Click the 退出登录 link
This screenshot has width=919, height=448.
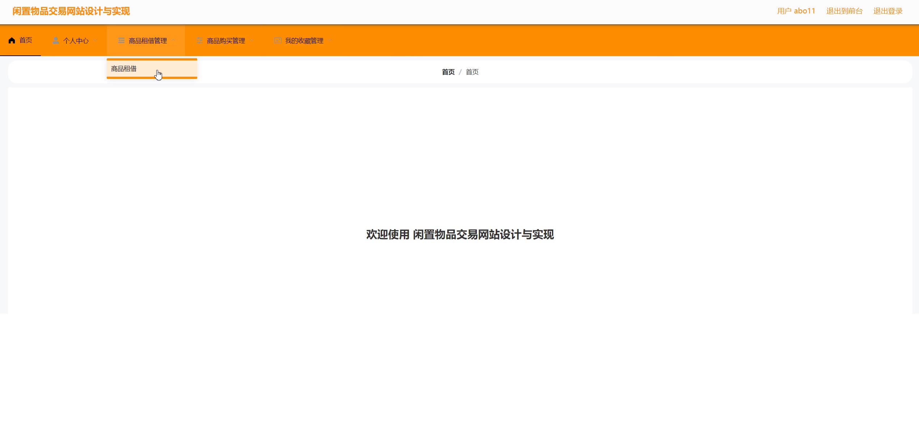tap(888, 11)
